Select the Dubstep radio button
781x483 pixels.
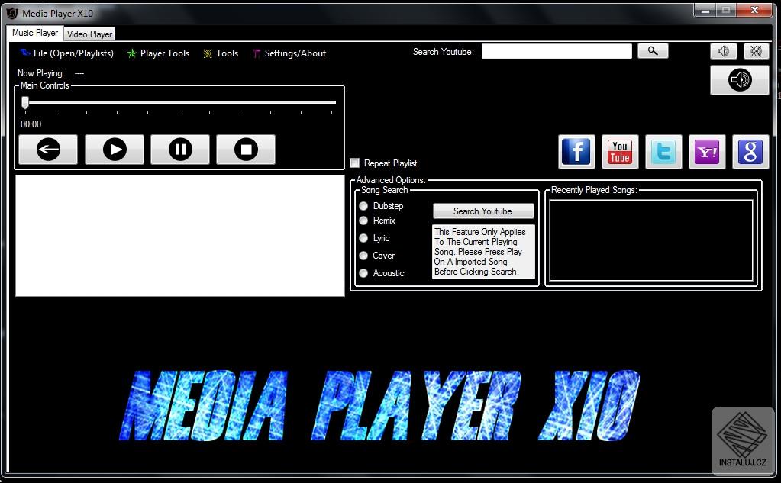tap(363, 205)
